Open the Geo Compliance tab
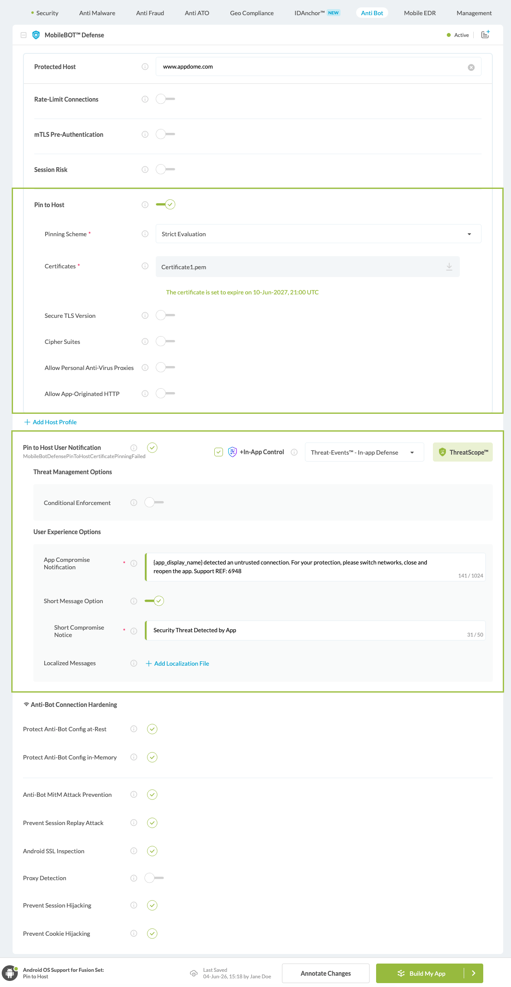The width and height of the screenshot is (511, 987). point(252,13)
